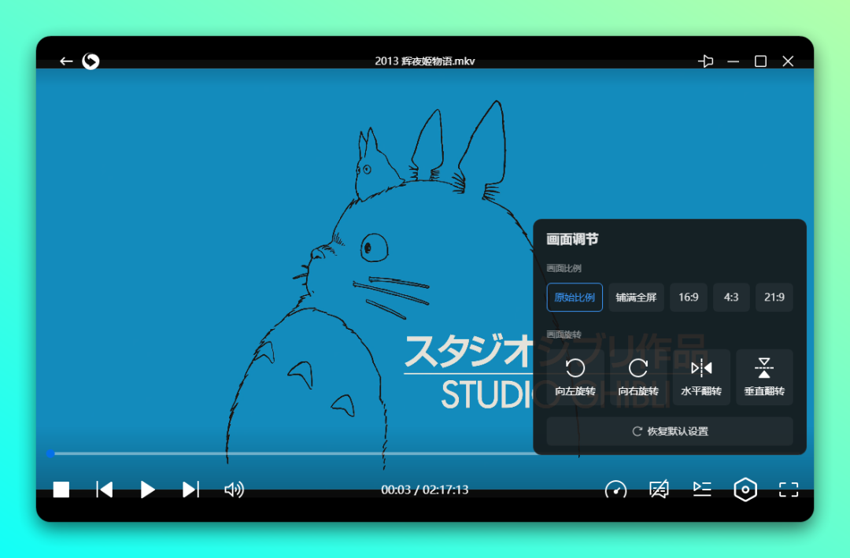Maximize the video player window
The image size is (850, 558).
tap(760, 61)
